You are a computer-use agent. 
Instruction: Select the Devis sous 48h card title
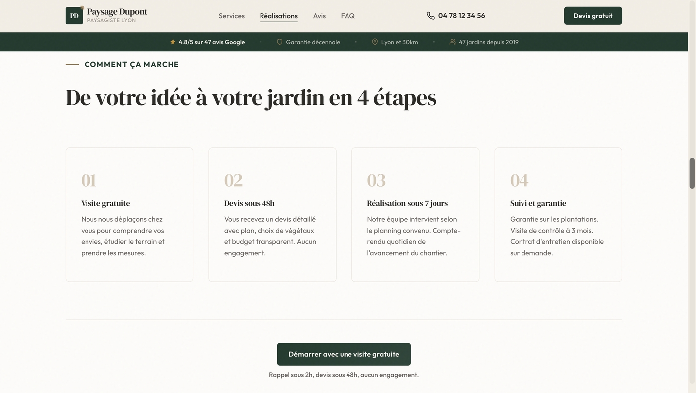point(250,203)
